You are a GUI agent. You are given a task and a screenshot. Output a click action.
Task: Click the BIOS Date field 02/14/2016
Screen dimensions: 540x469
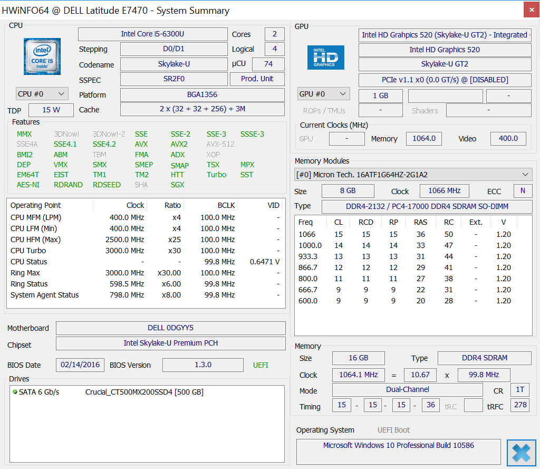point(80,365)
